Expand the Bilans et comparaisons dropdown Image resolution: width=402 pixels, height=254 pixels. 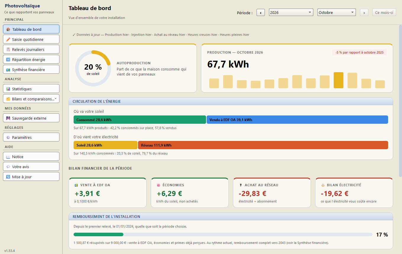[x=31, y=99]
